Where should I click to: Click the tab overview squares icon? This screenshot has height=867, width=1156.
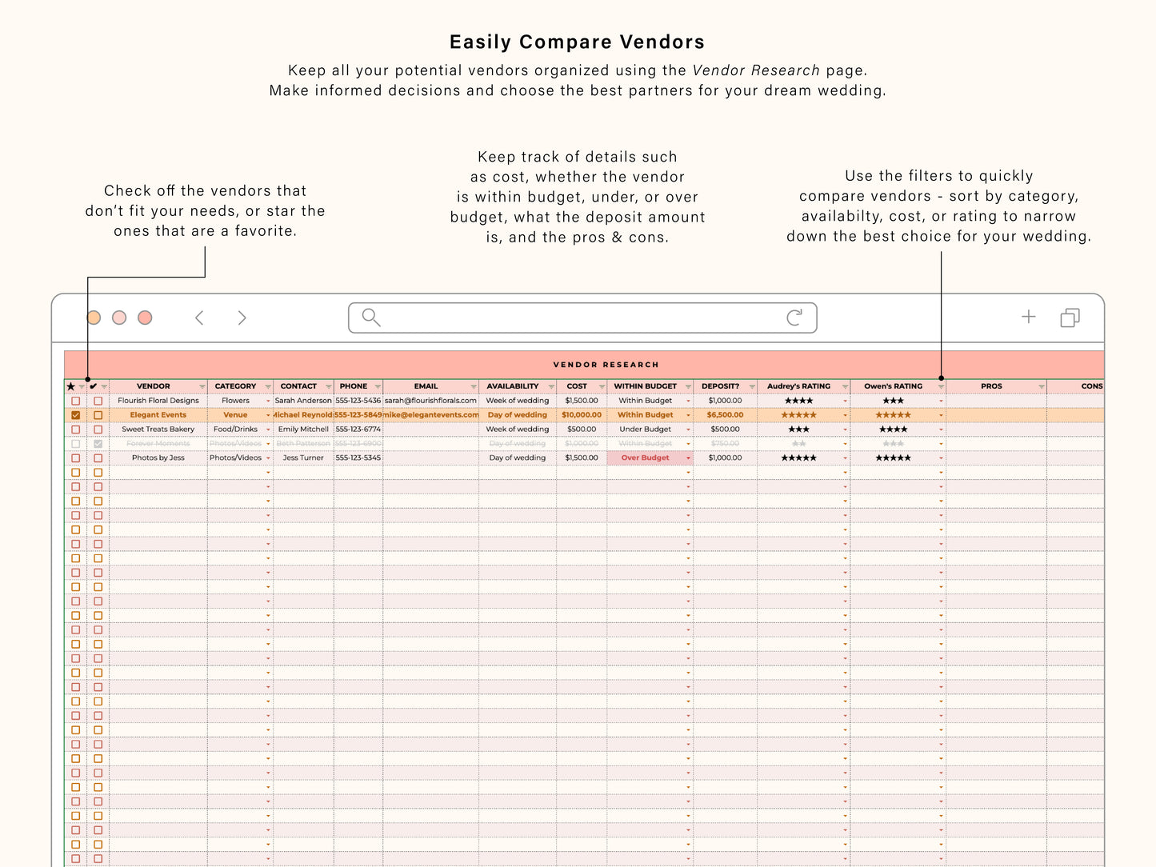pos(1070,318)
